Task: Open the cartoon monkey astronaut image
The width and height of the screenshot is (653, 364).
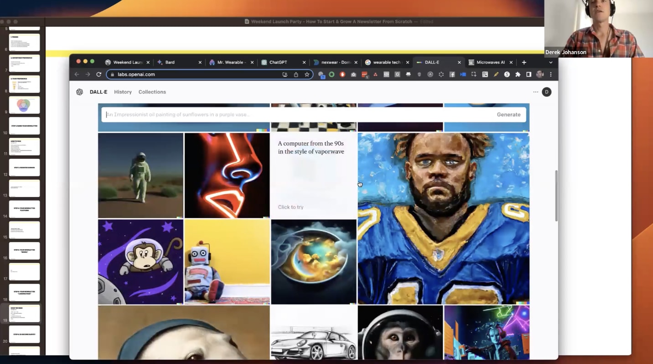Action: 140,262
